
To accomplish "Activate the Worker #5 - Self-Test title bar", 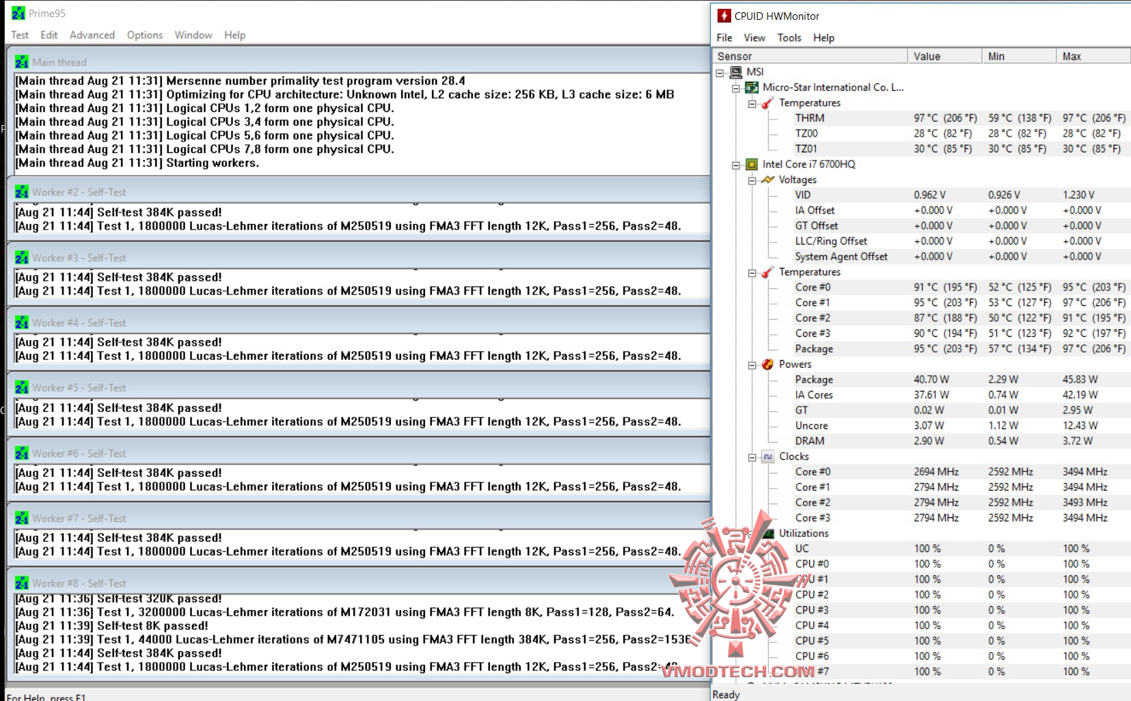I will (359, 387).
